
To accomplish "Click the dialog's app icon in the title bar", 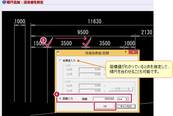I will pyautogui.click(x=58, y=53).
